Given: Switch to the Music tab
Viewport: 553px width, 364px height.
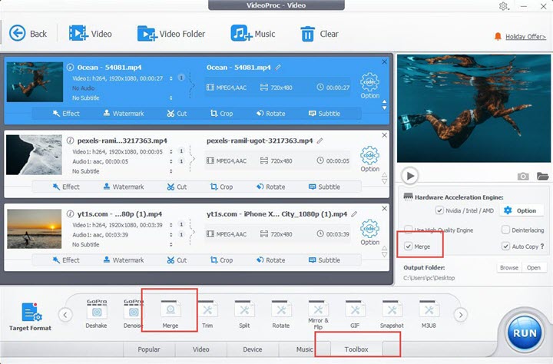Looking at the screenshot, I should [304, 349].
